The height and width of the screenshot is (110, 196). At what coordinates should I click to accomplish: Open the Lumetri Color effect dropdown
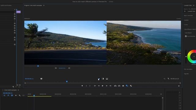coord(191,11)
